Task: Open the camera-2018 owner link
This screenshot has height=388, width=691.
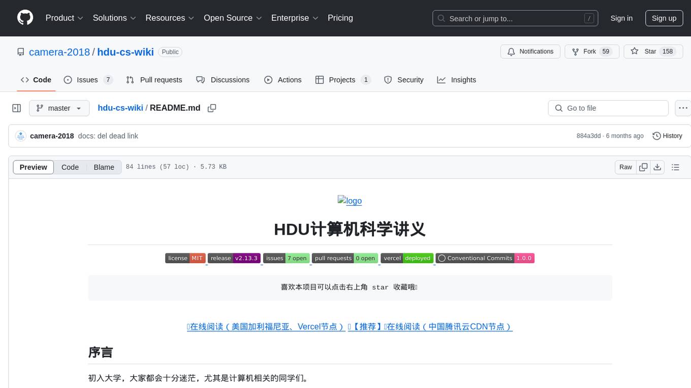Action: (x=59, y=52)
